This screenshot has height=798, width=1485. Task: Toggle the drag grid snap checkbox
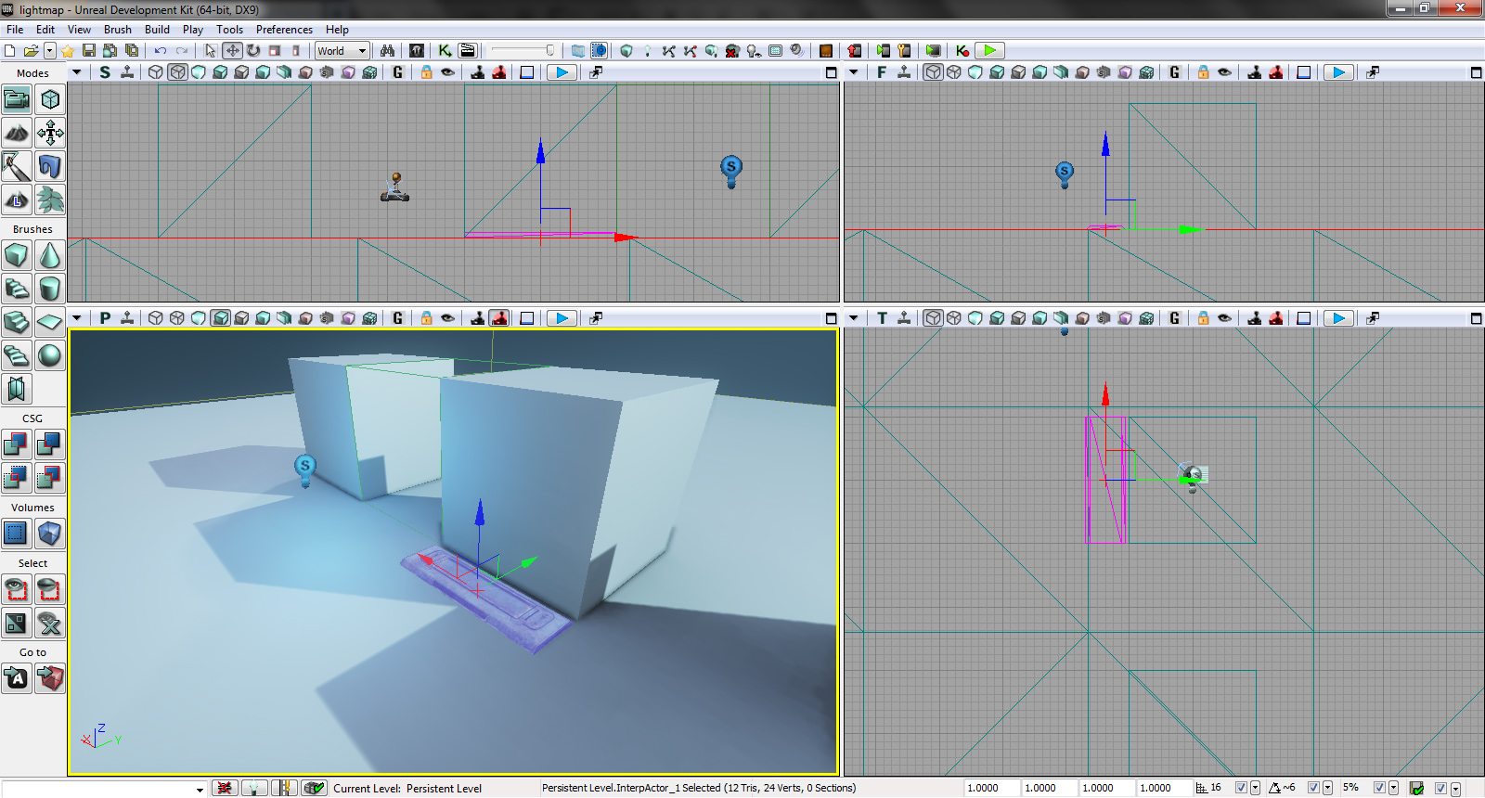click(1241, 788)
